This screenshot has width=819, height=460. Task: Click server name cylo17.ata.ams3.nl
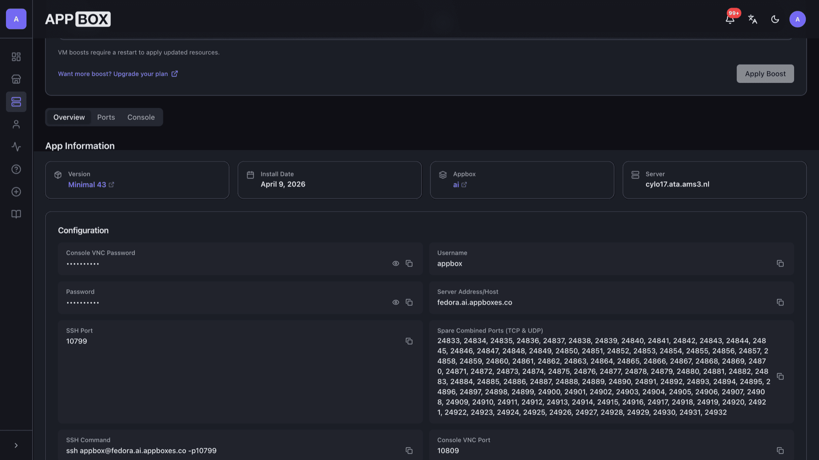click(677, 184)
